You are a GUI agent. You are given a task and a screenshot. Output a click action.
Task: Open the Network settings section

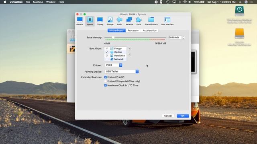click(129, 21)
